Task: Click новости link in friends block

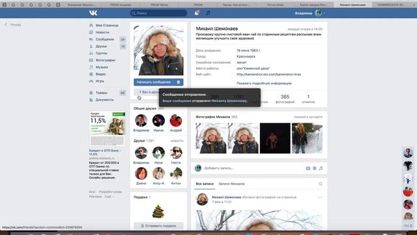Action: (x=177, y=141)
